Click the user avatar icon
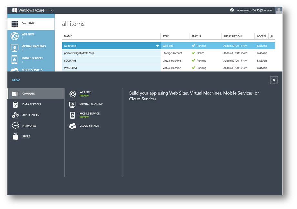The image size is (297, 209). pos(279,10)
